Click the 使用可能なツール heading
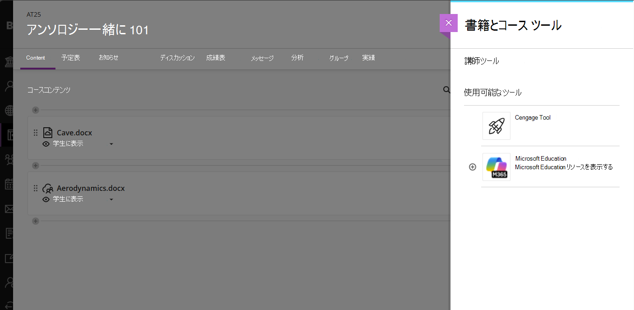Image resolution: width=634 pixels, height=310 pixels. tap(493, 93)
